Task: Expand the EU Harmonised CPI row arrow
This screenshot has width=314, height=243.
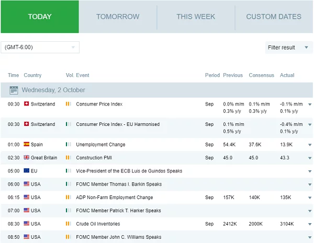Action: click(x=310, y=124)
